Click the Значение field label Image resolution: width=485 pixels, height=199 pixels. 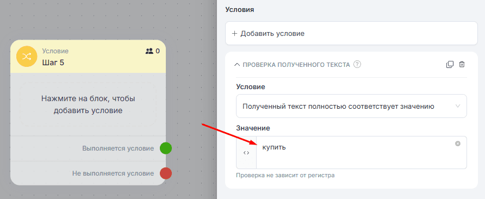pos(253,128)
